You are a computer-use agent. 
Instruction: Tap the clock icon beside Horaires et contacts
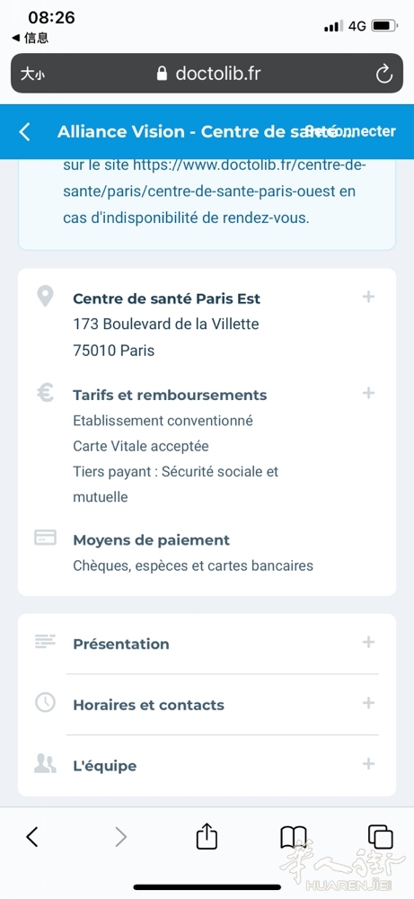point(45,703)
